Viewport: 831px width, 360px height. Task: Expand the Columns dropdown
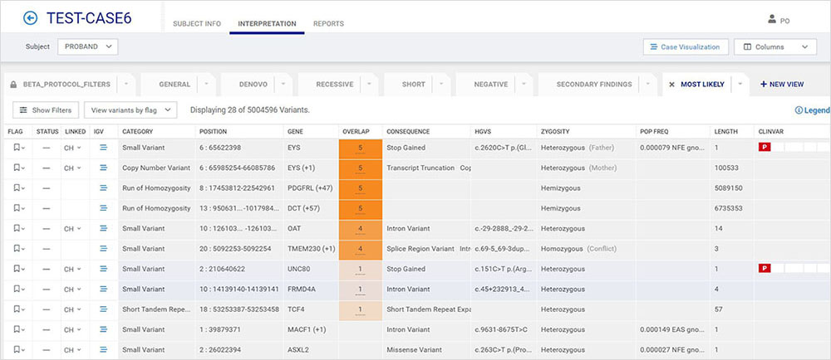(774, 47)
